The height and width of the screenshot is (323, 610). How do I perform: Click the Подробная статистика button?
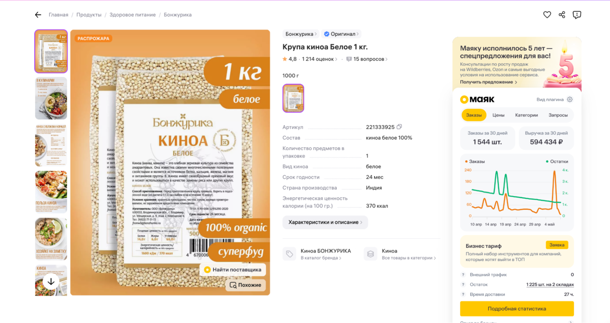click(x=517, y=309)
